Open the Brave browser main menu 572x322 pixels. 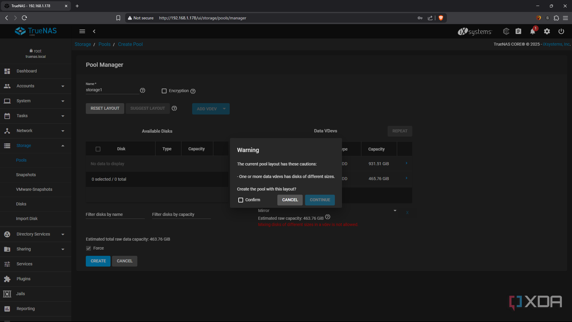[565, 18]
